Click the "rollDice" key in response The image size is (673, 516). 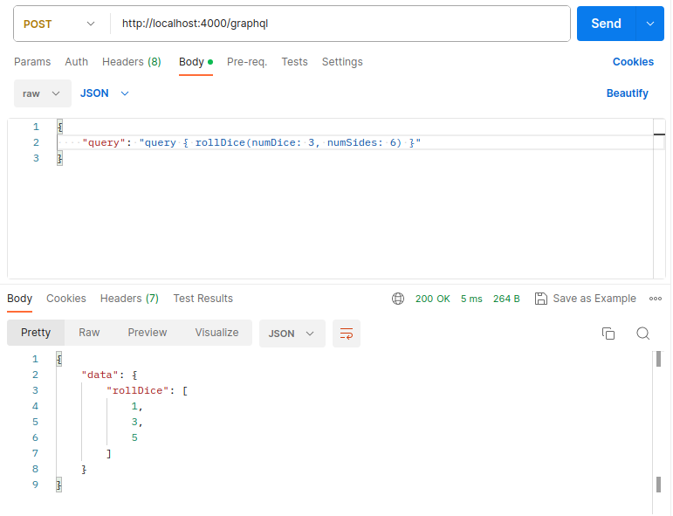click(x=137, y=390)
